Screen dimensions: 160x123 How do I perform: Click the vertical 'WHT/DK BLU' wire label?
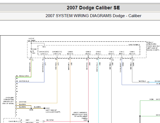tap(43, 67)
